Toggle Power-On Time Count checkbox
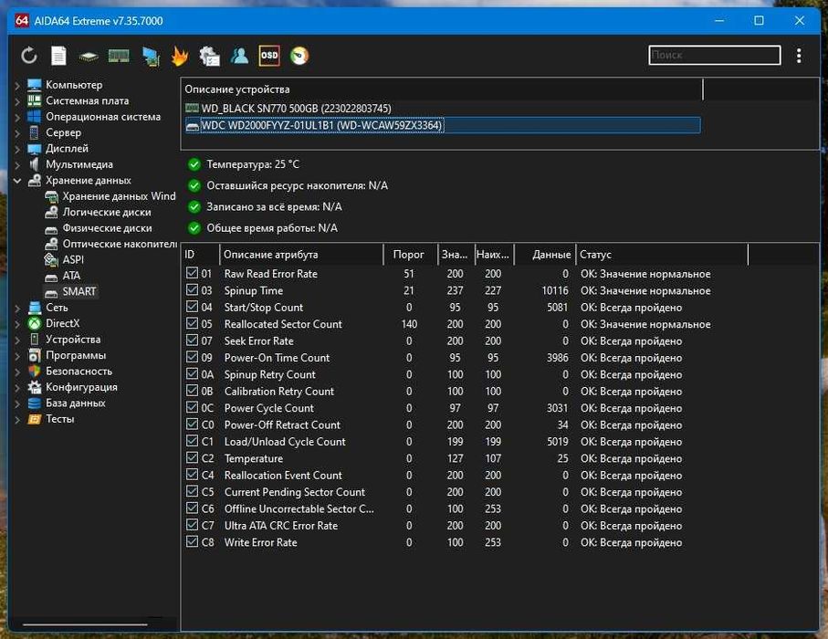Viewport: 828px width, 639px height. pos(193,357)
